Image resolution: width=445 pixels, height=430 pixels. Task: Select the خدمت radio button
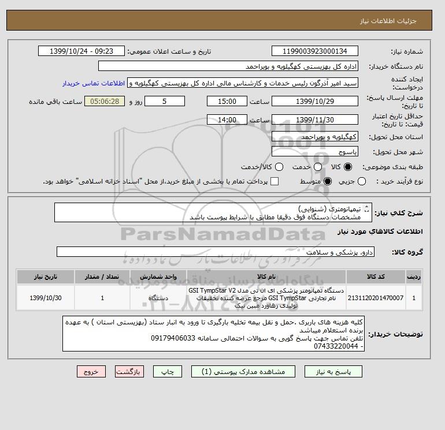pyautogui.click(x=318, y=167)
